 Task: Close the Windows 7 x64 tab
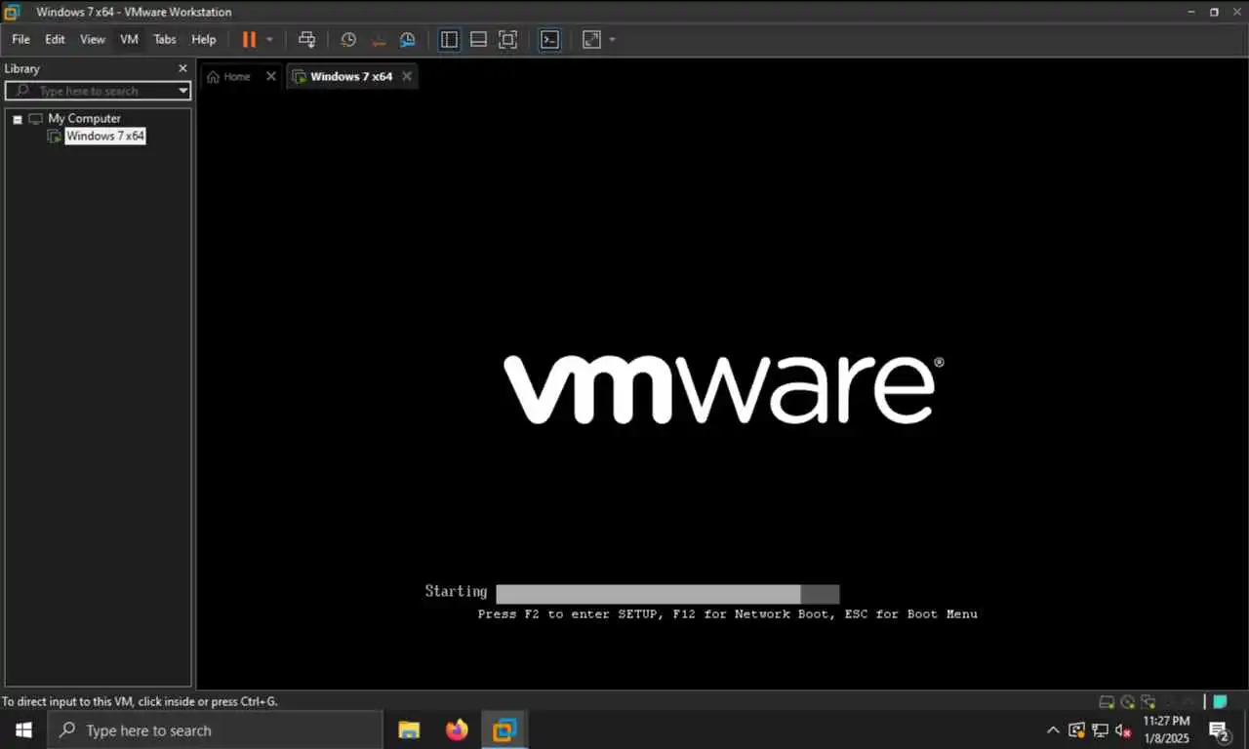(x=407, y=76)
